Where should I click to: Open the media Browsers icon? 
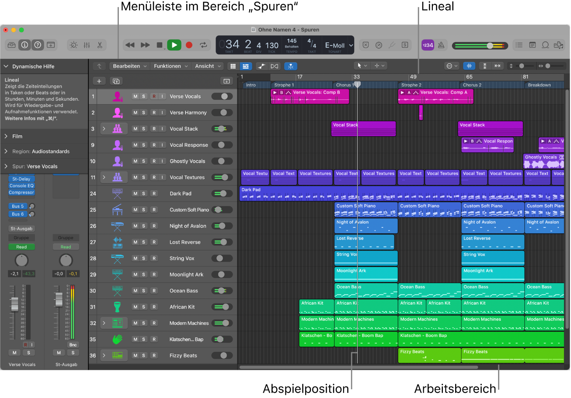[558, 45]
